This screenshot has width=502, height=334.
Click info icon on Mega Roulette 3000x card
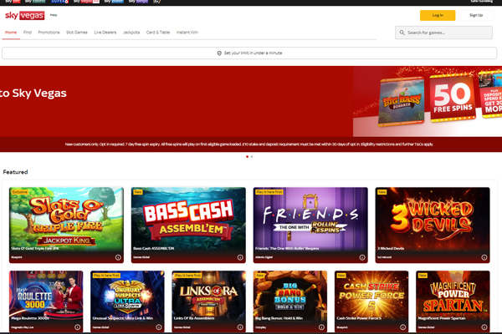pos(78,327)
